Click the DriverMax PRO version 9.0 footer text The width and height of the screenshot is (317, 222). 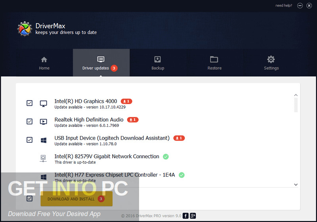151,216
